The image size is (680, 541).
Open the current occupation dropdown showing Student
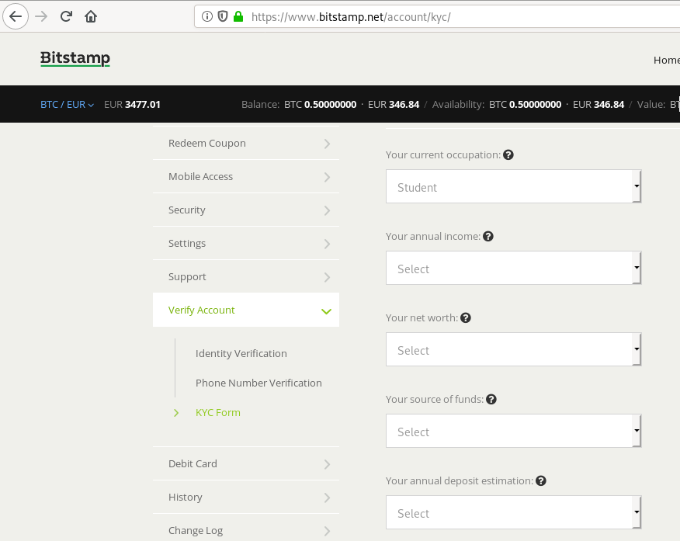coord(513,186)
